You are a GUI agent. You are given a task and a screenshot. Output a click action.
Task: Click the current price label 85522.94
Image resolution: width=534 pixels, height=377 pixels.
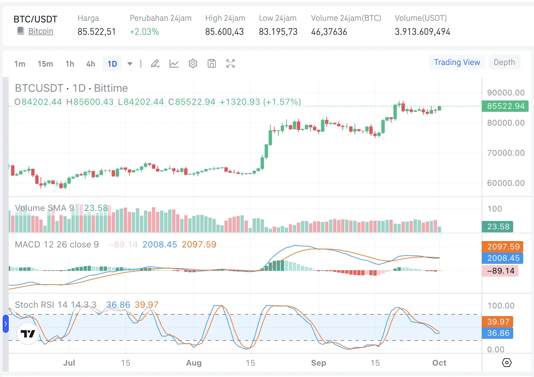tap(505, 106)
